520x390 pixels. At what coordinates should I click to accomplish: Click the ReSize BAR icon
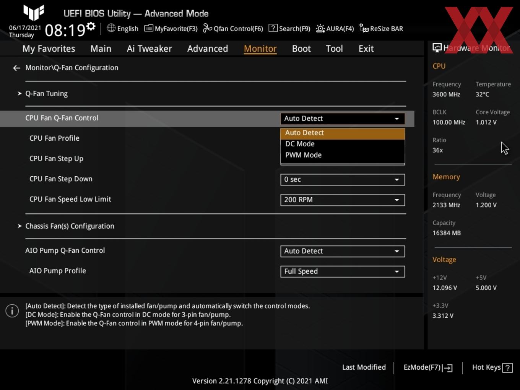(x=364, y=28)
